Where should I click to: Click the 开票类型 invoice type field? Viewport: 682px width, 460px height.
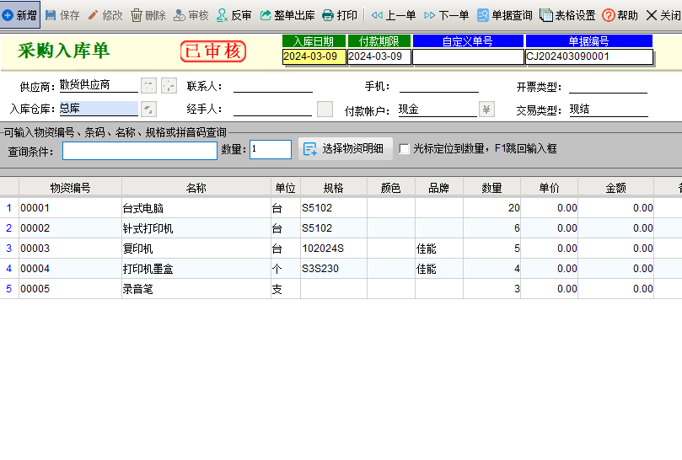(x=608, y=86)
